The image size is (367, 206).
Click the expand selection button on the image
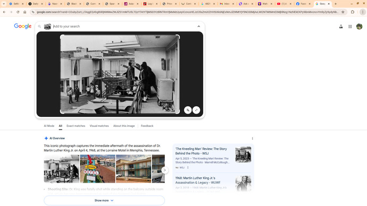[196, 110]
